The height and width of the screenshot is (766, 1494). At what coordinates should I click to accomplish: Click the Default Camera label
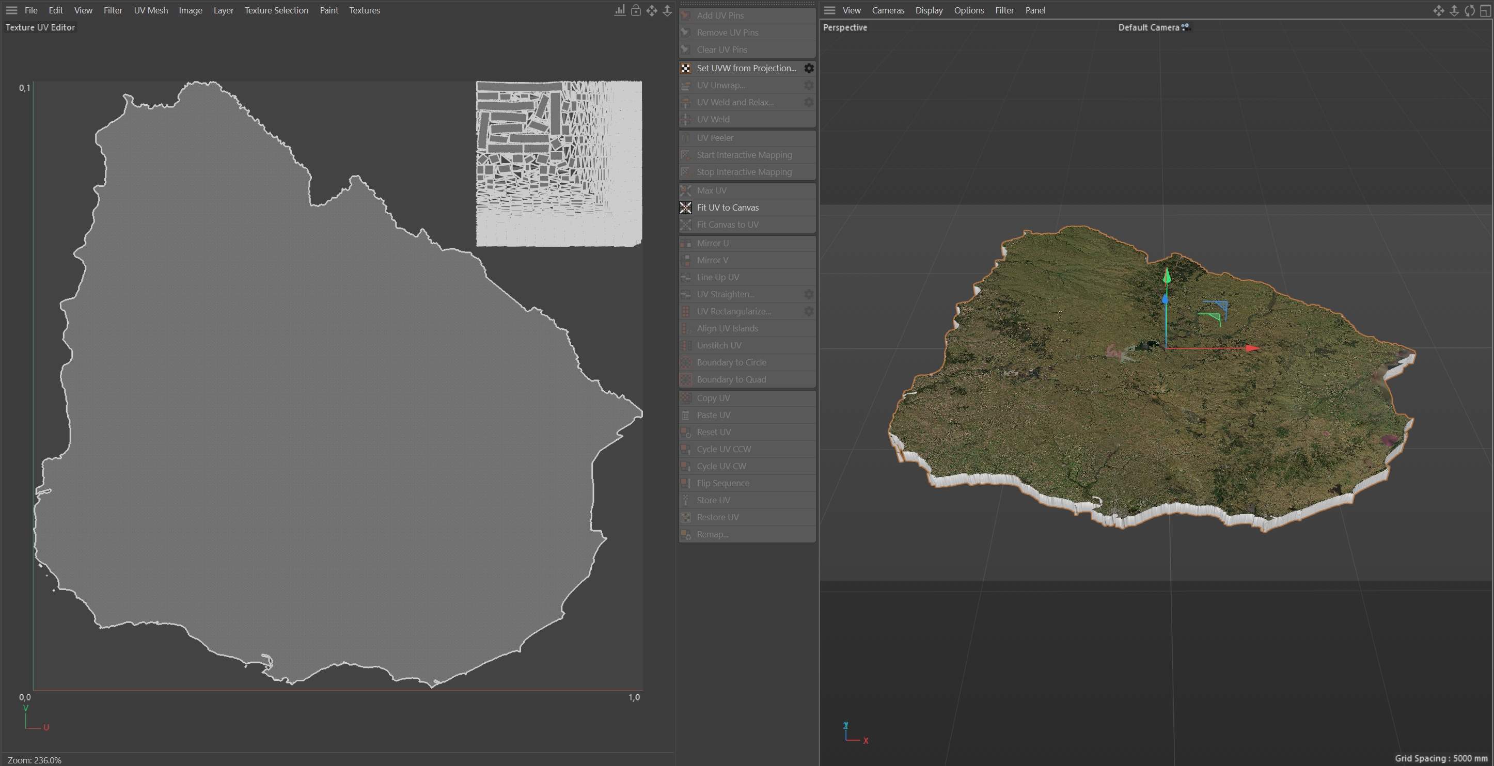tap(1148, 27)
